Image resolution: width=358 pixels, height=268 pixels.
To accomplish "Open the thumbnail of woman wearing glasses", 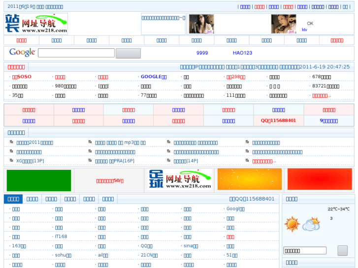I will tap(201, 24).
